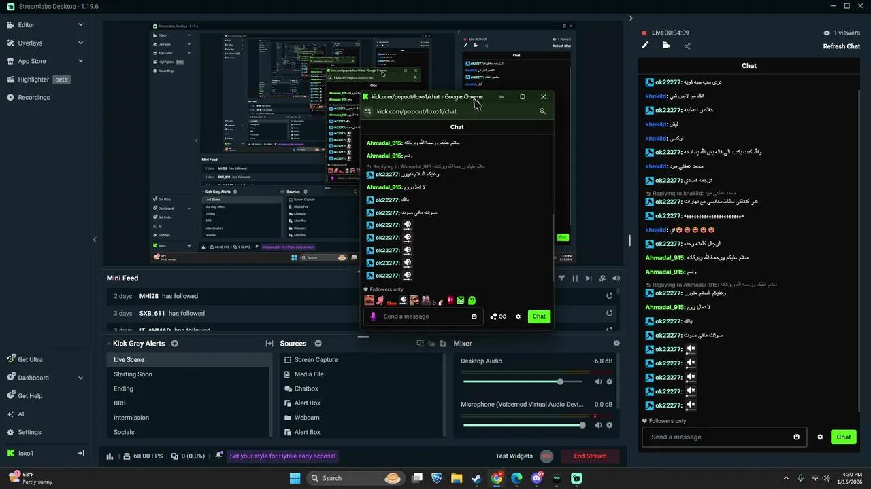Select the MHI28 has followed entry

362,296
